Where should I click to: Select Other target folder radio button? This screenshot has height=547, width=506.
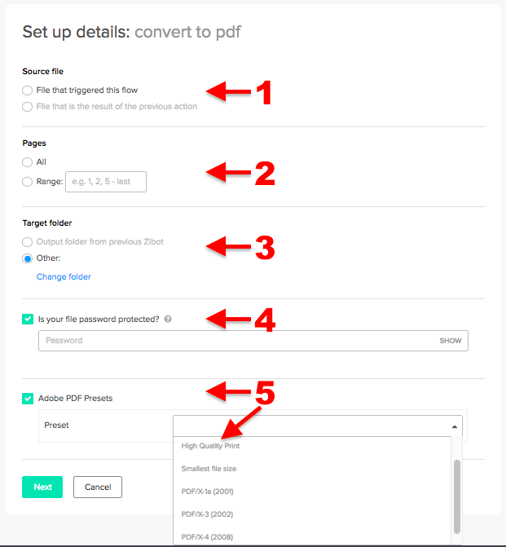coord(28,258)
